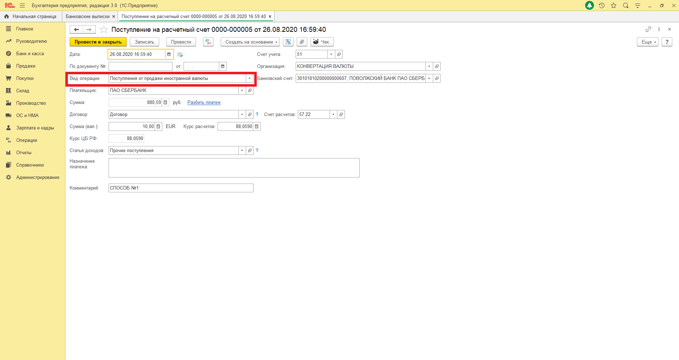The height and width of the screenshot is (360, 679).
Task: Click the Разбить платеж link
Action: click(204, 103)
